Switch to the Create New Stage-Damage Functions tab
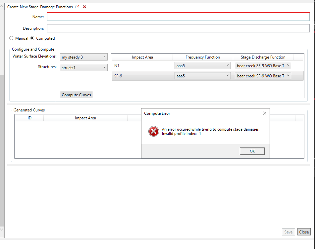This screenshot has width=315, height=249. pyautogui.click(x=40, y=7)
